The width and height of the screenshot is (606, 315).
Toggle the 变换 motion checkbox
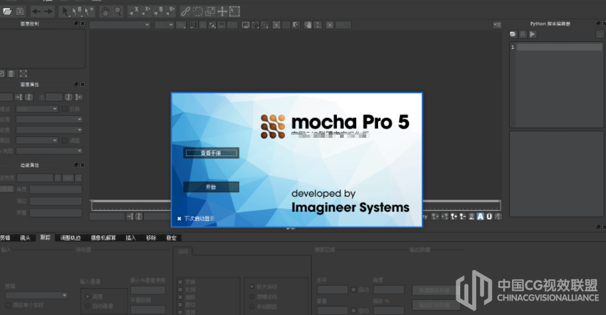coord(180,282)
